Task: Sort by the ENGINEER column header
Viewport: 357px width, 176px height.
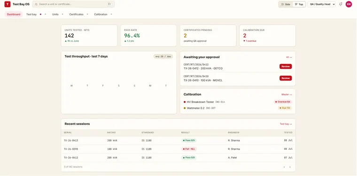Action: (x=233, y=132)
